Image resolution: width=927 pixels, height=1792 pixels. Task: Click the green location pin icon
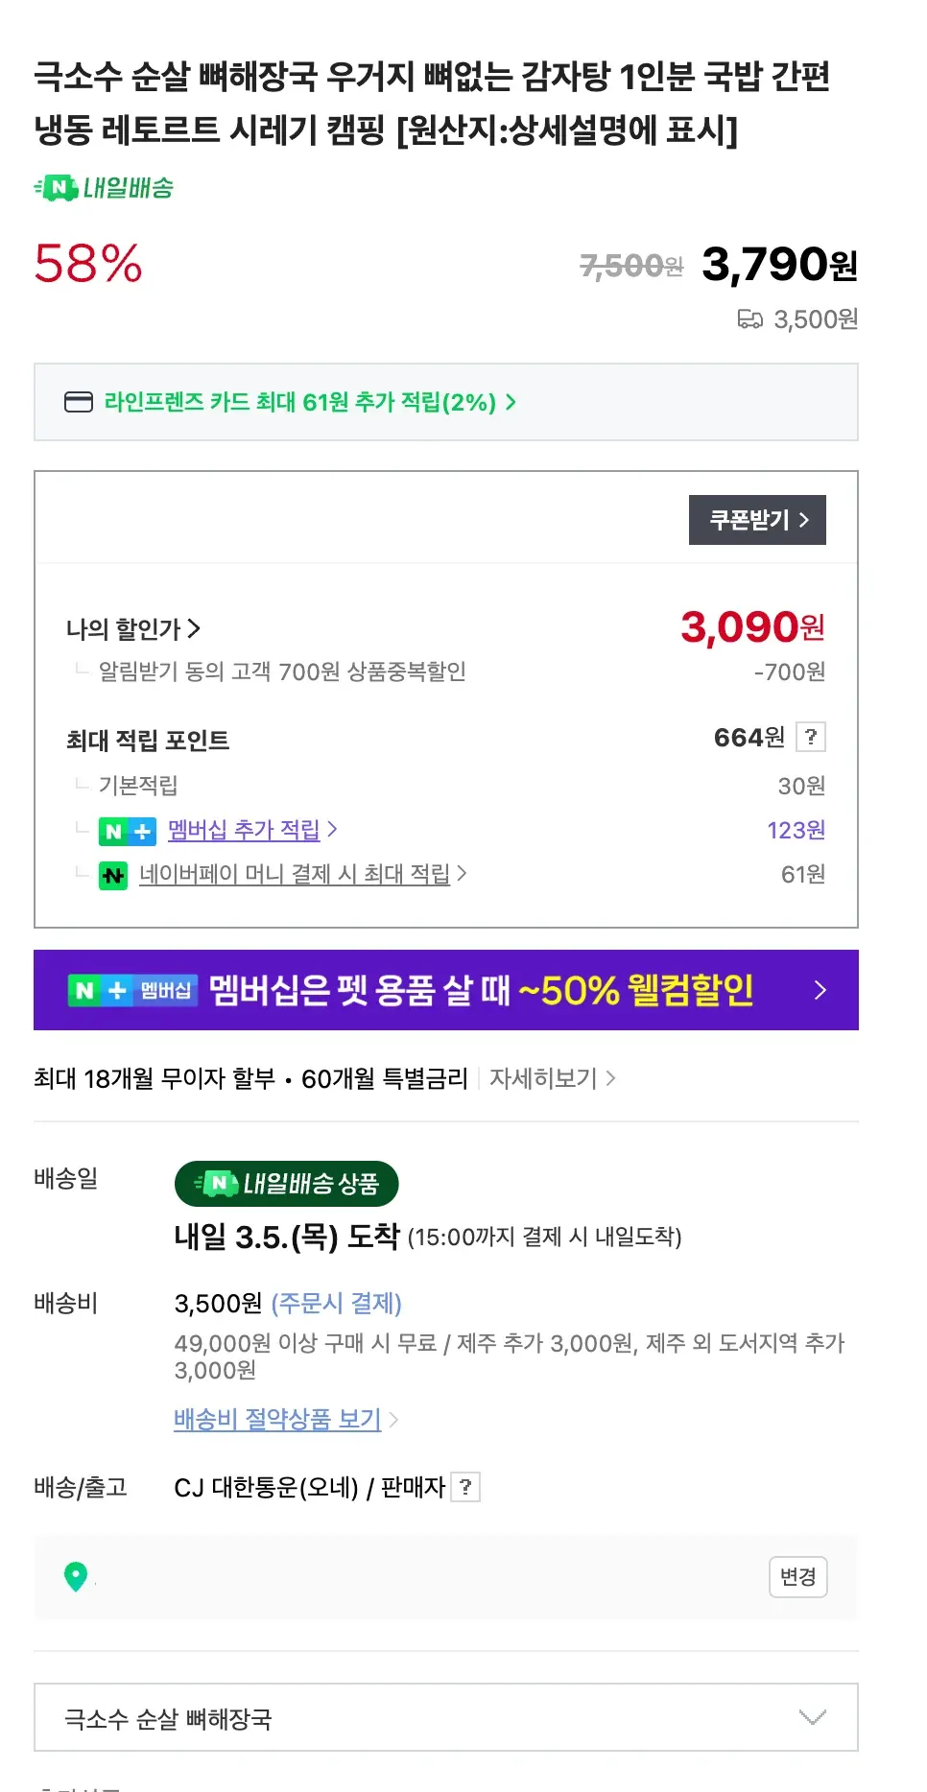(x=76, y=1576)
